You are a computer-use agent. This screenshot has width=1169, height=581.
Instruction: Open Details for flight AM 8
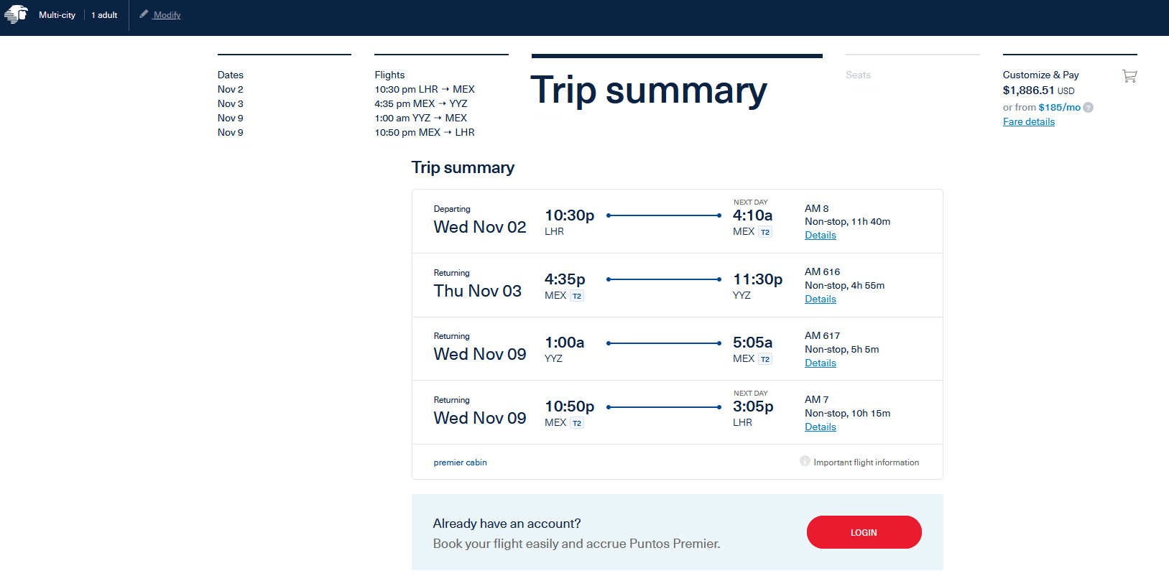pos(820,235)
